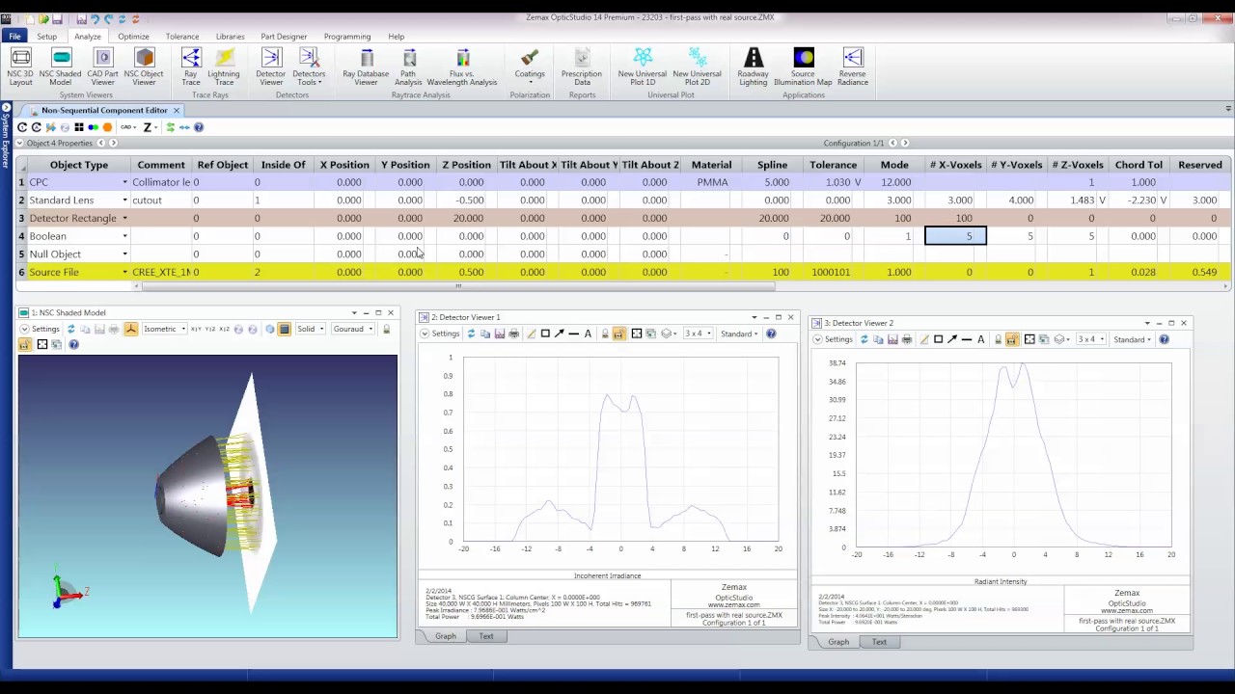Open the Ray Database Viewer
This screenshot has height=694, width=1235.
[366, 67]
